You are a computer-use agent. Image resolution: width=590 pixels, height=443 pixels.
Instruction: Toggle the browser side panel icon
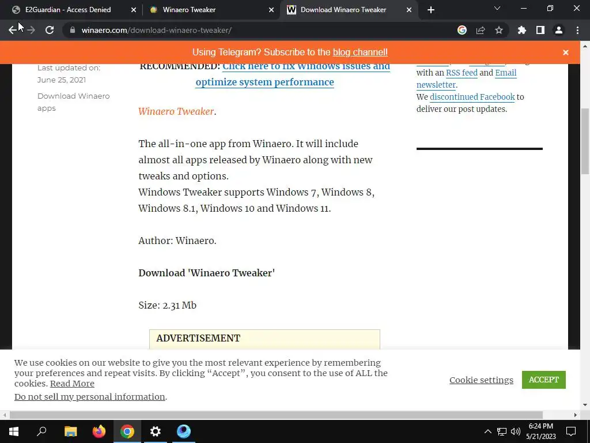[540, 30]
